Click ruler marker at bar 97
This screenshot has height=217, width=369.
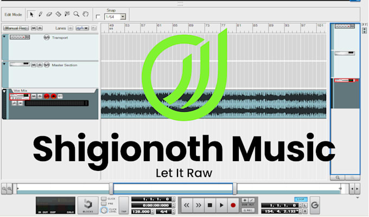(x=303, y=25)
